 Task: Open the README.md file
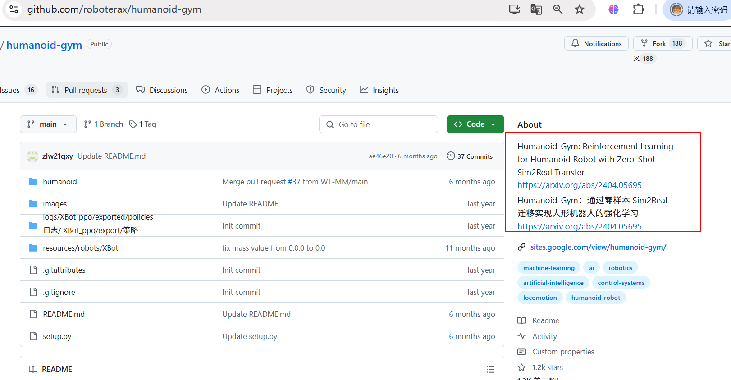(x=64, y=314)
